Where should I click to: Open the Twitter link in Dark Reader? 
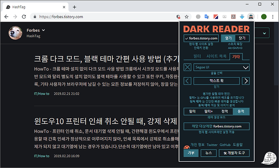point(212,145)
